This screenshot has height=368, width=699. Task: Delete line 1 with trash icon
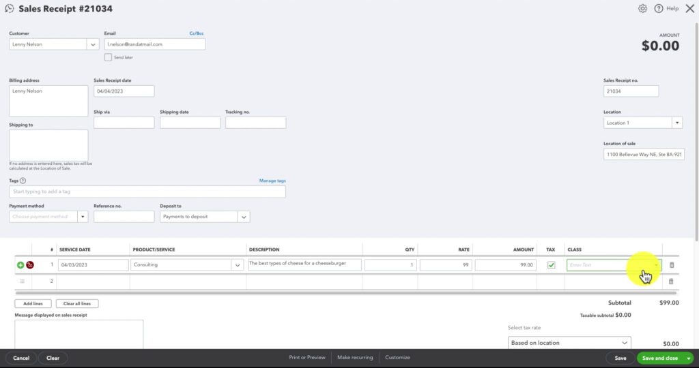(672, 265)
